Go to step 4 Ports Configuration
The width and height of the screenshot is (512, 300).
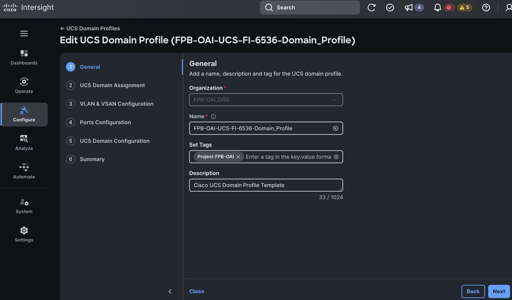[x=99, y=122]
